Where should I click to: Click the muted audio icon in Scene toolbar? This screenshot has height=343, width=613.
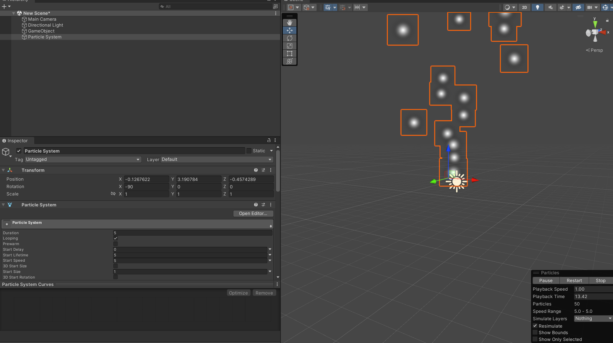coord(550,7)
